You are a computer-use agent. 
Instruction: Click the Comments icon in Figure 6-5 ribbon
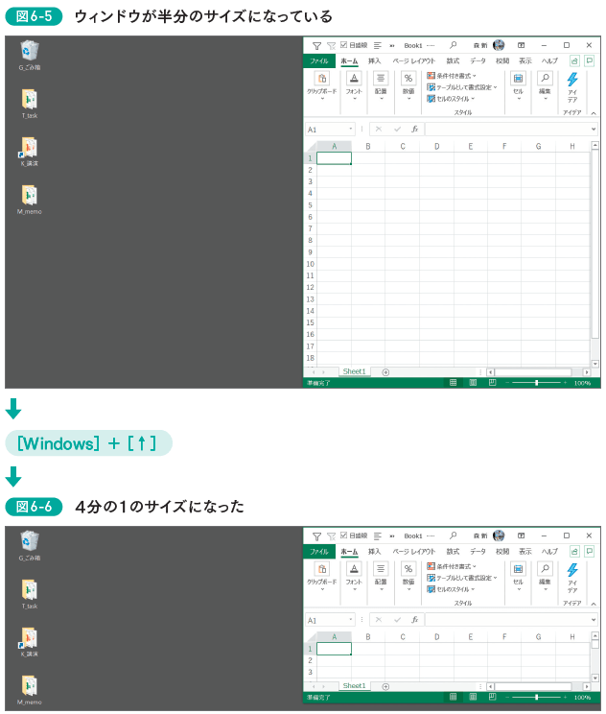[x=590, y=60]
